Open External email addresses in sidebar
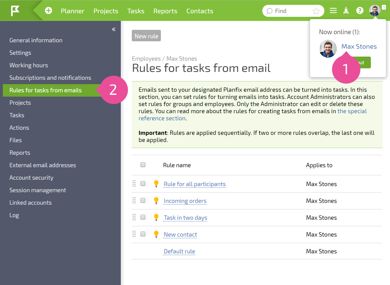 tap(43, 165)
